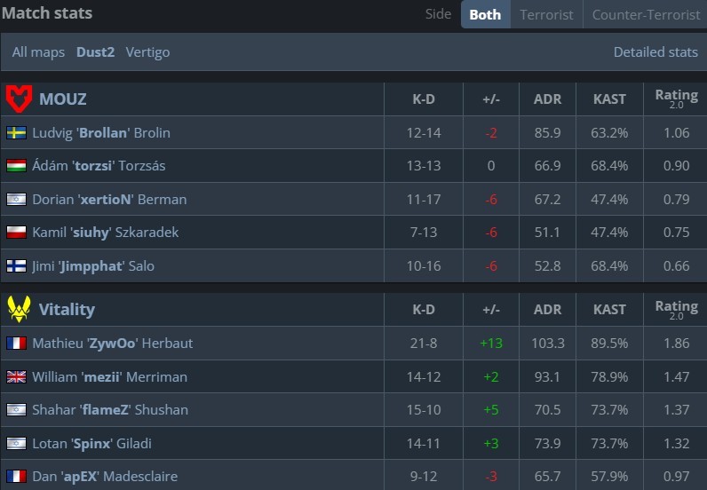Screen dimensions: 707x490
Task: Click the Finnish flag beside Jimpphat
Action: [16, 265]
